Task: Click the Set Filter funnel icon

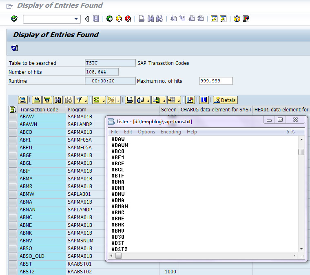Action: (x=79, y=100)
